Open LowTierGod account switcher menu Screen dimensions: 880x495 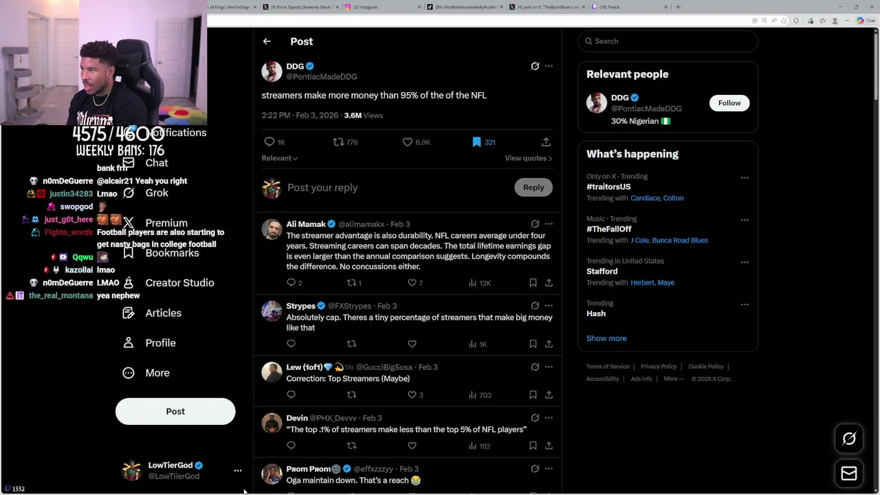coord(181,470)
